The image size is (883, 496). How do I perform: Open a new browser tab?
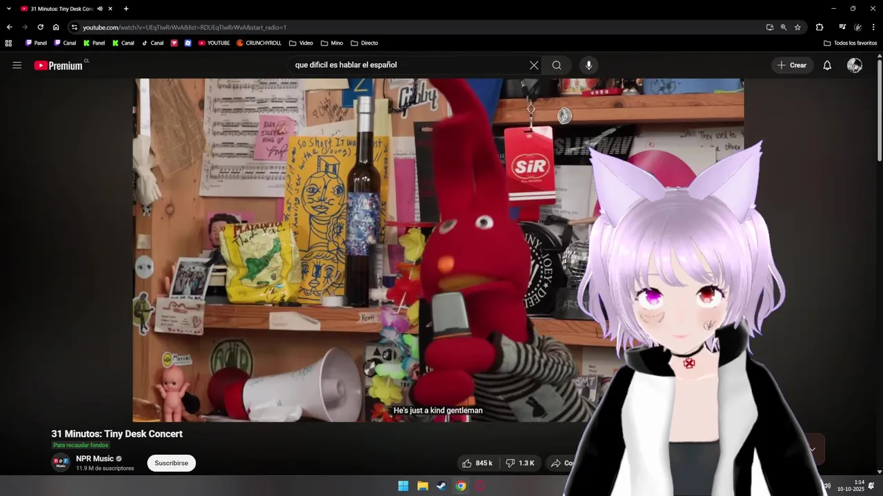[126, 9]
